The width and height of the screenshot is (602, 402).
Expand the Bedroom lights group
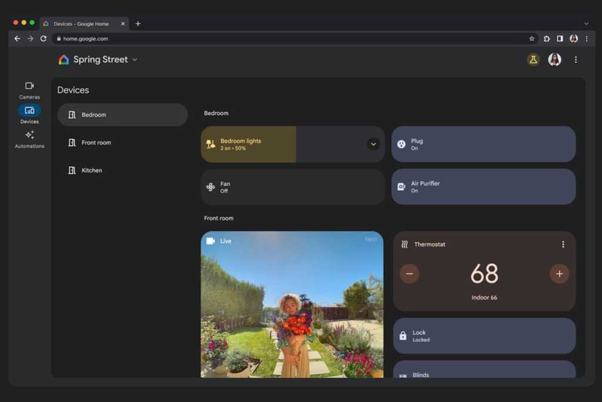point(373,144)
